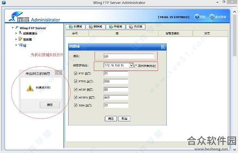Minimize the Wing FTP Server Administrator window

[x=217, y=2]
